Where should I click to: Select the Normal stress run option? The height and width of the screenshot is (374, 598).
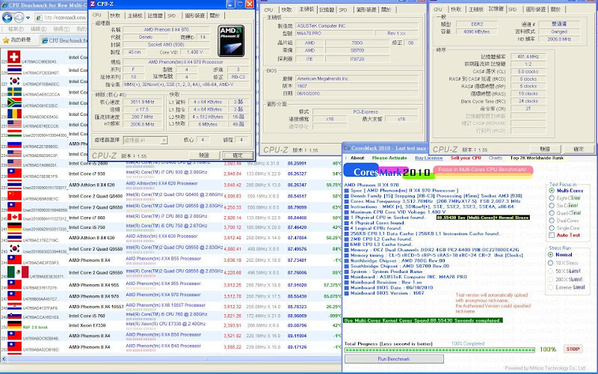551,254
